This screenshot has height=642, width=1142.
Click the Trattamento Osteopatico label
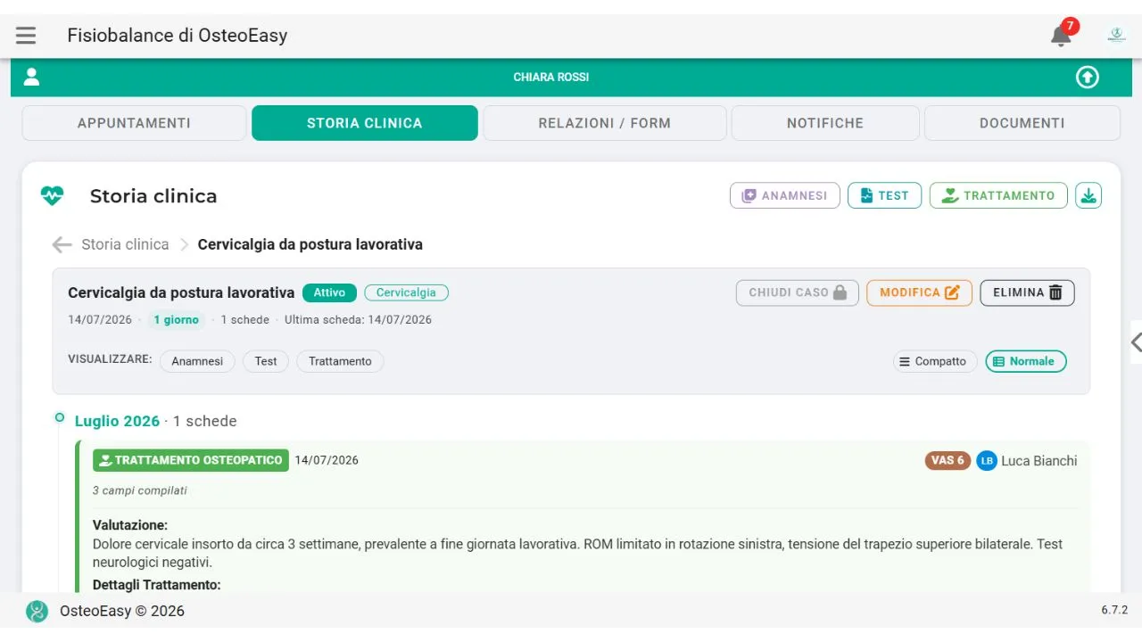[x=191, y=460]
